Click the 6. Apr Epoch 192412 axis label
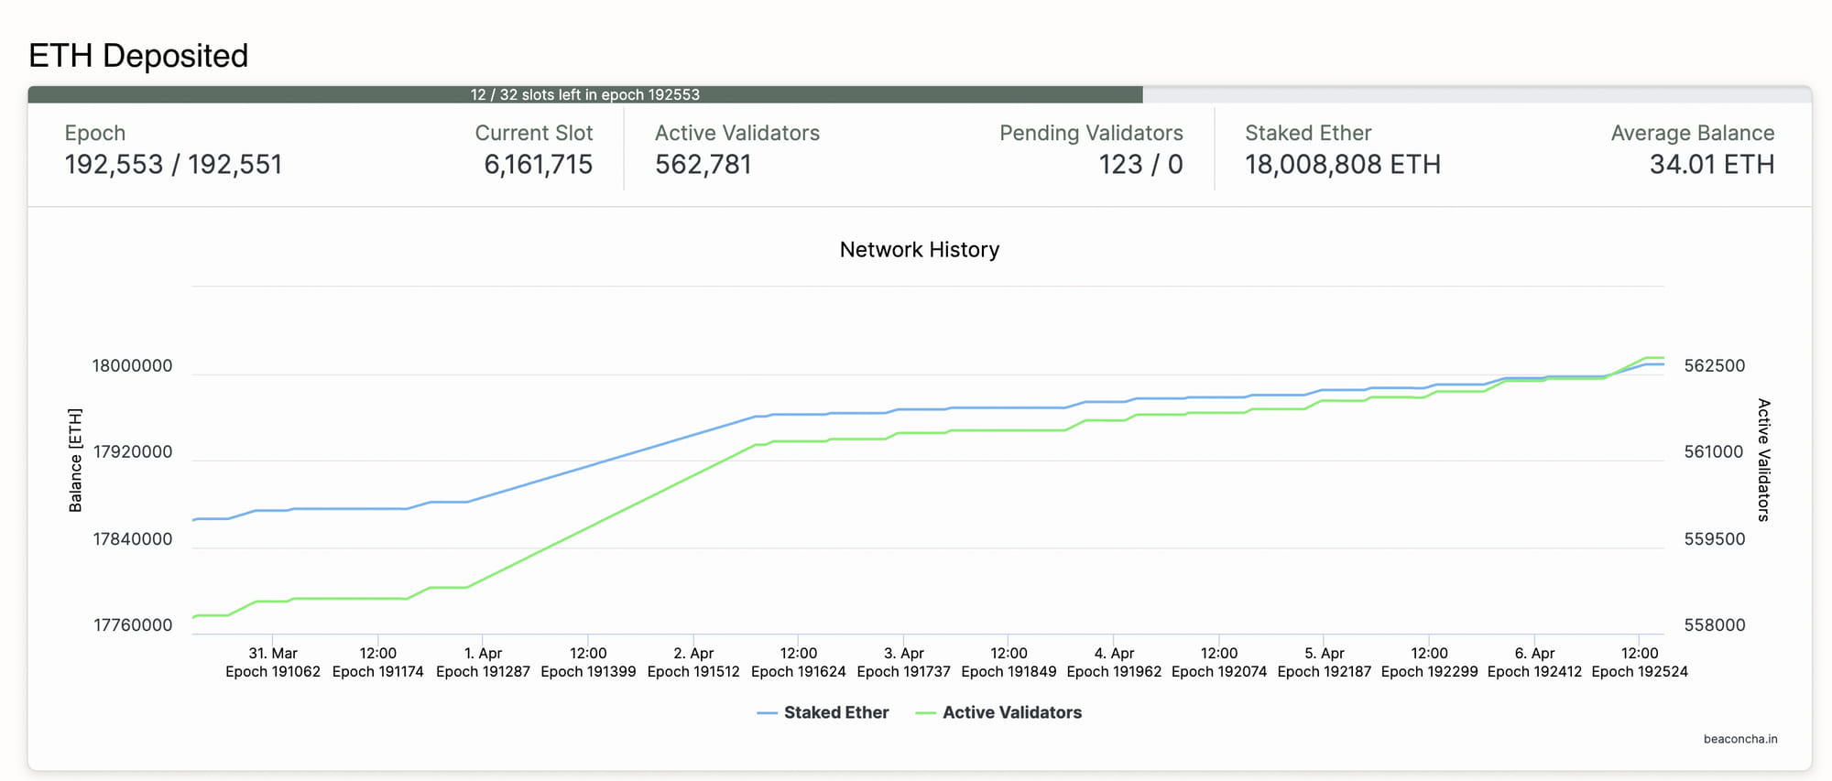This screenshot has width=1832, height=781. (1534, 662)
